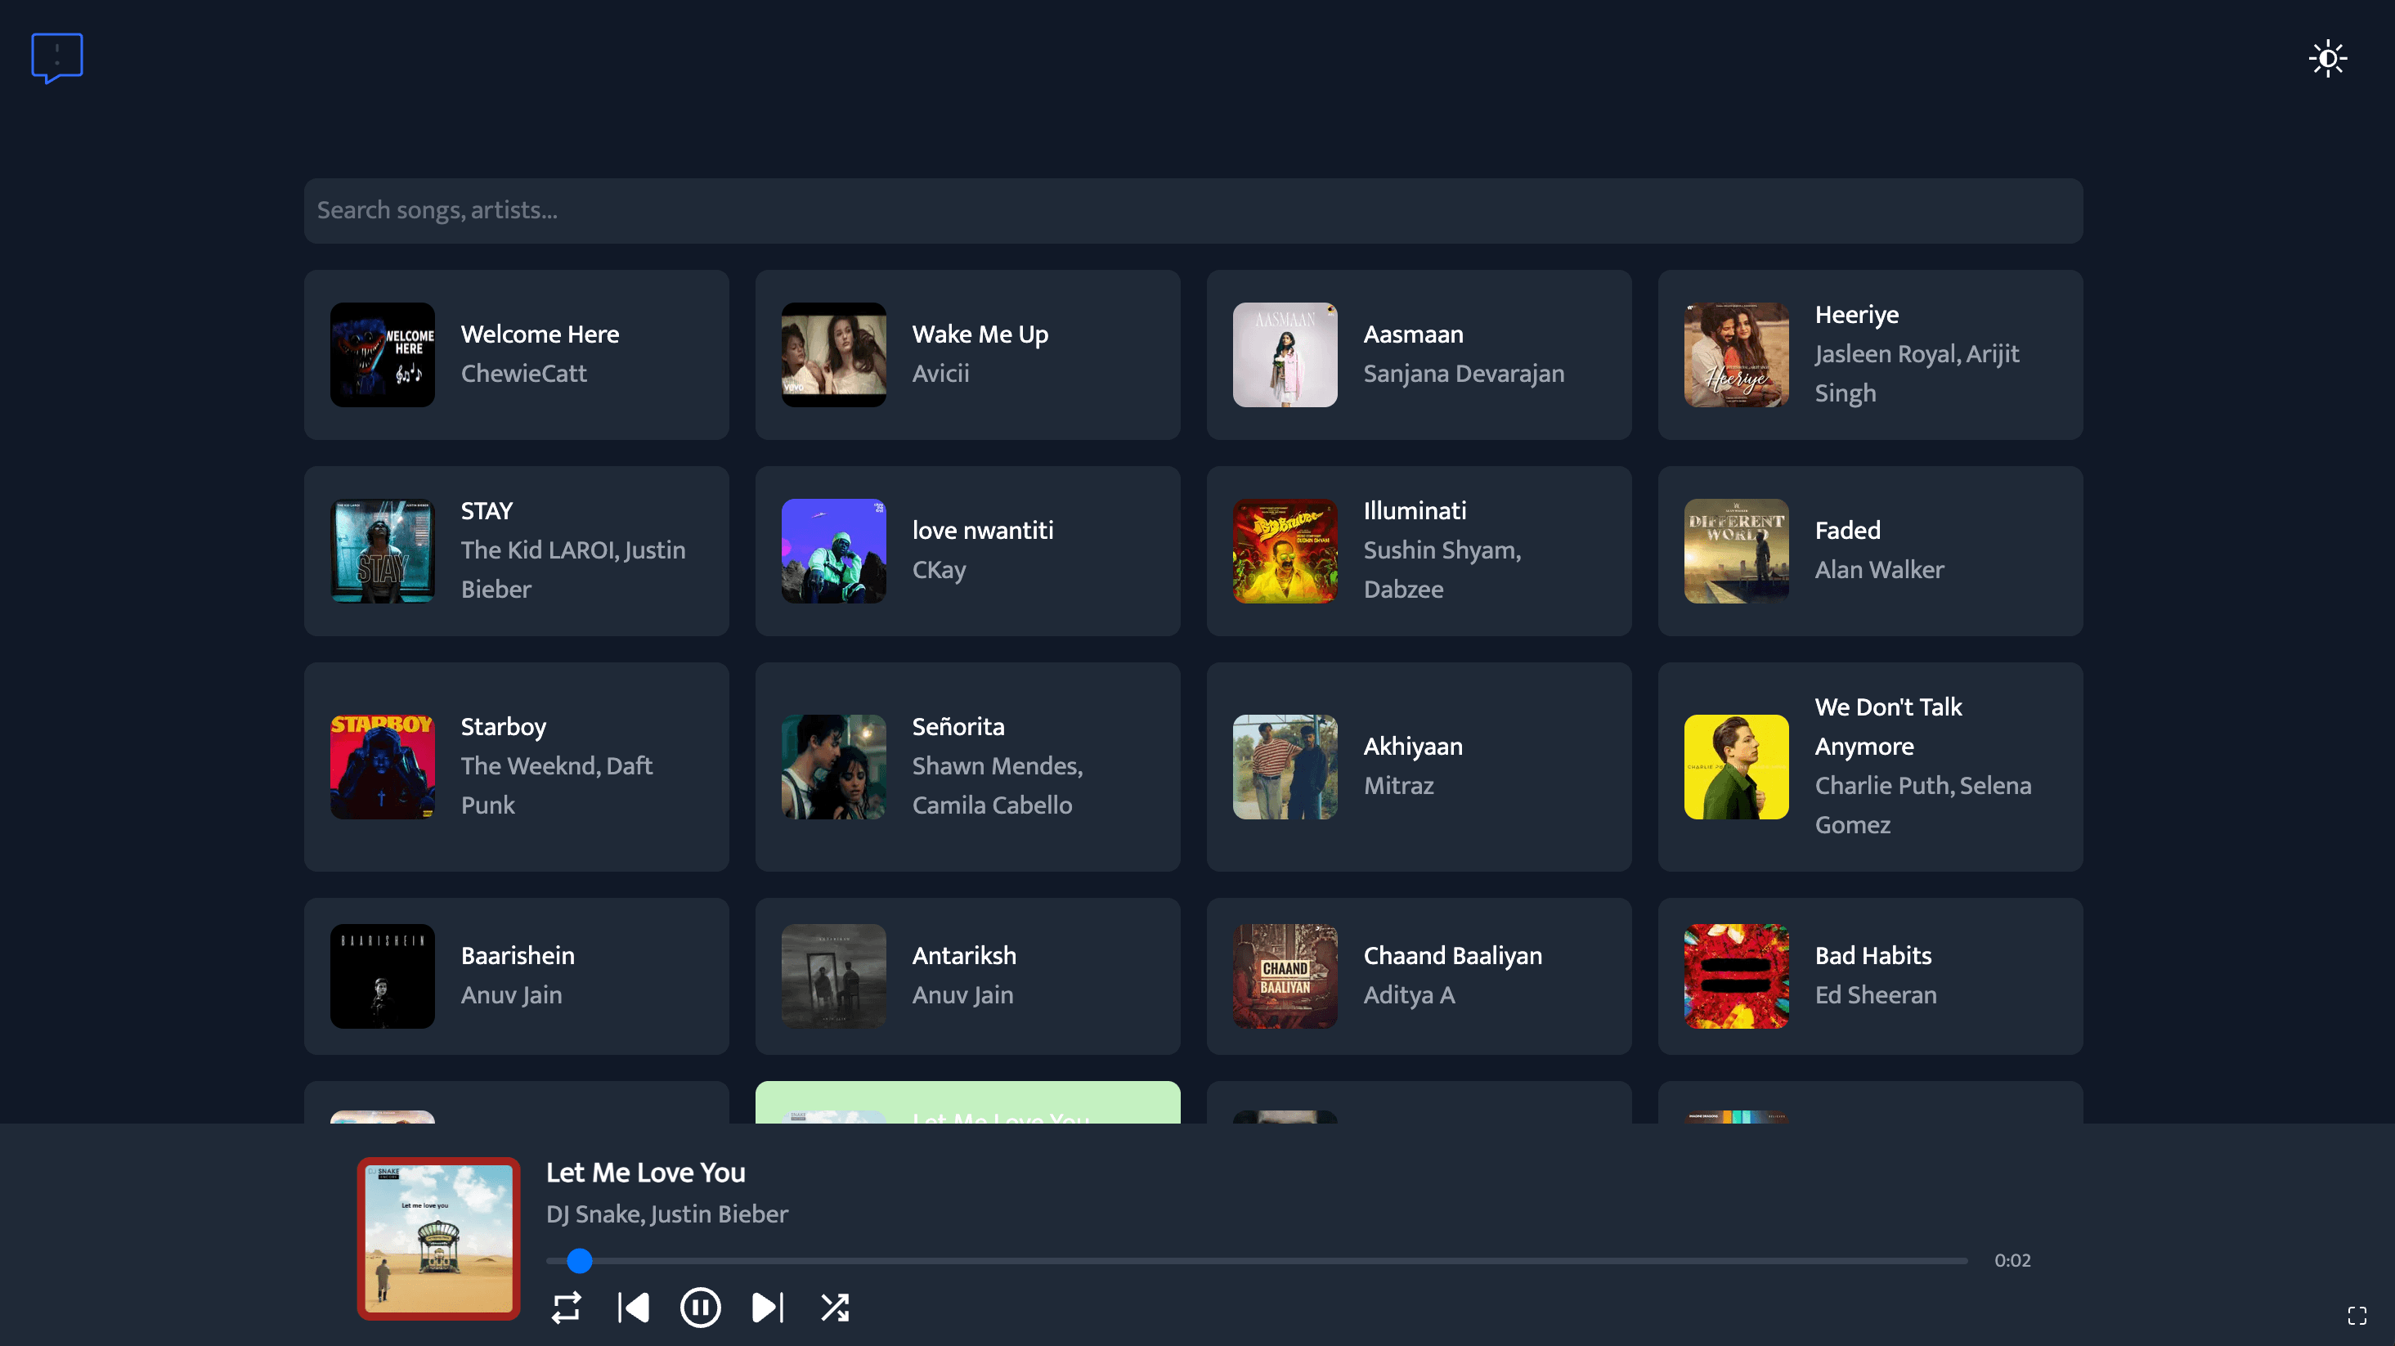
Task: Click the 'Jasleen Royal, Arijit Singh' text
Action: coord(1916,374)
